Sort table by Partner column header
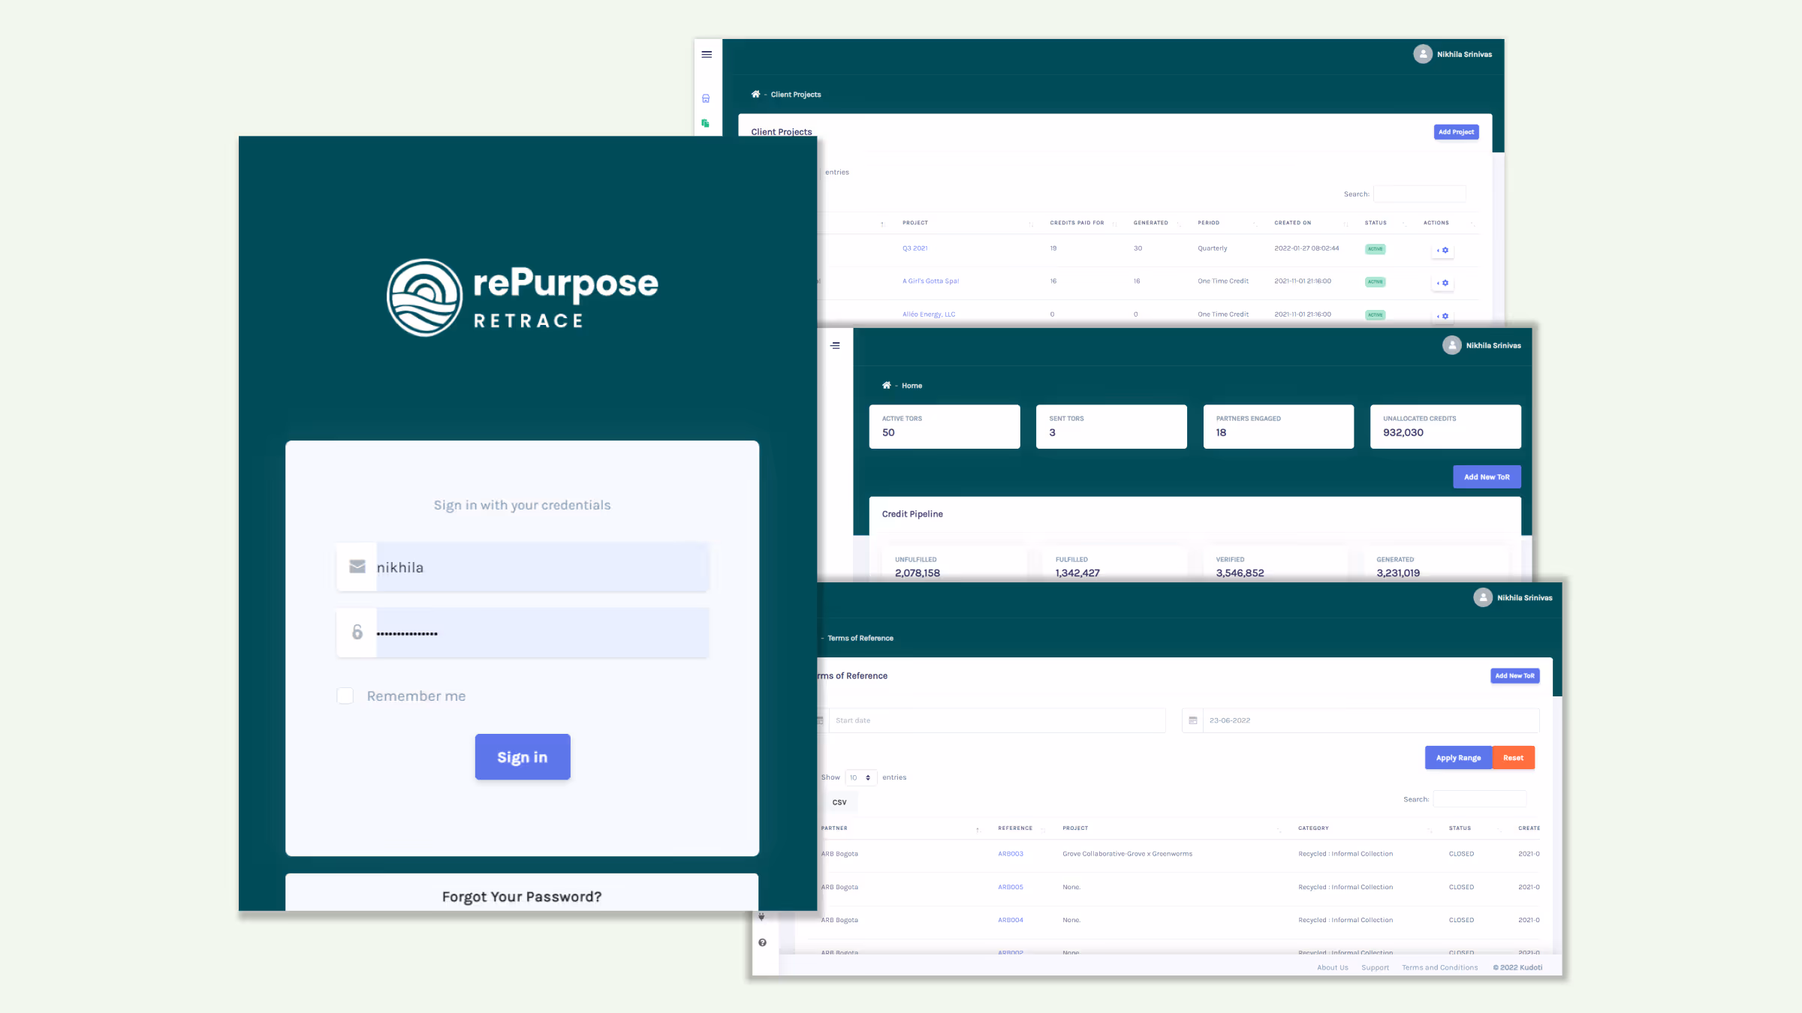Viewport: 1802px width, 1013px height. point(834,828)
